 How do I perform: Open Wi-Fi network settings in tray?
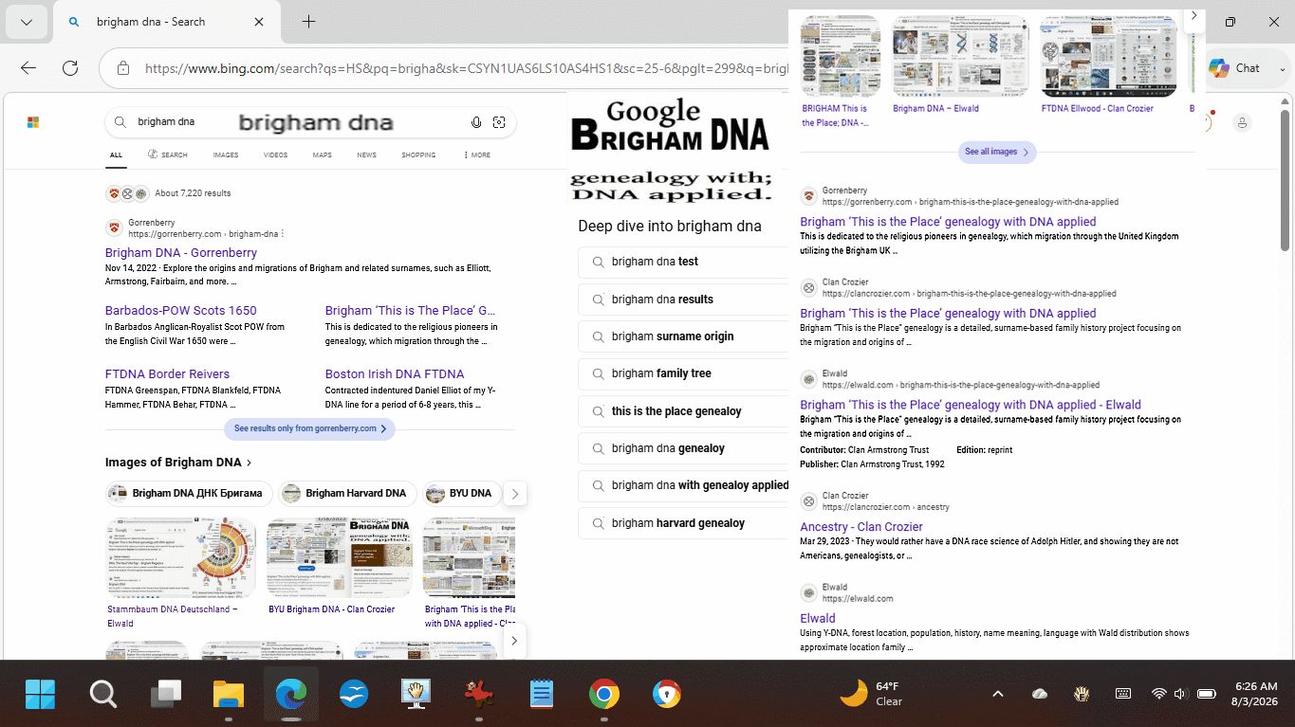tap(1158, 694)
